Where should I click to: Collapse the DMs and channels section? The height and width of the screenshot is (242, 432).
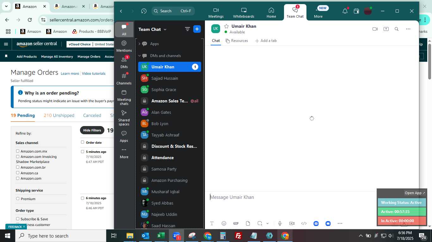click(x=139, y=56)
